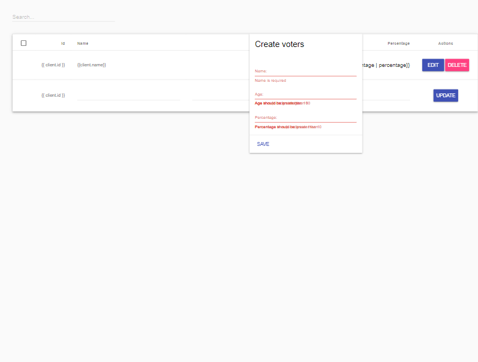Toggle the select-all checkbox in table header

click(23, 43)
